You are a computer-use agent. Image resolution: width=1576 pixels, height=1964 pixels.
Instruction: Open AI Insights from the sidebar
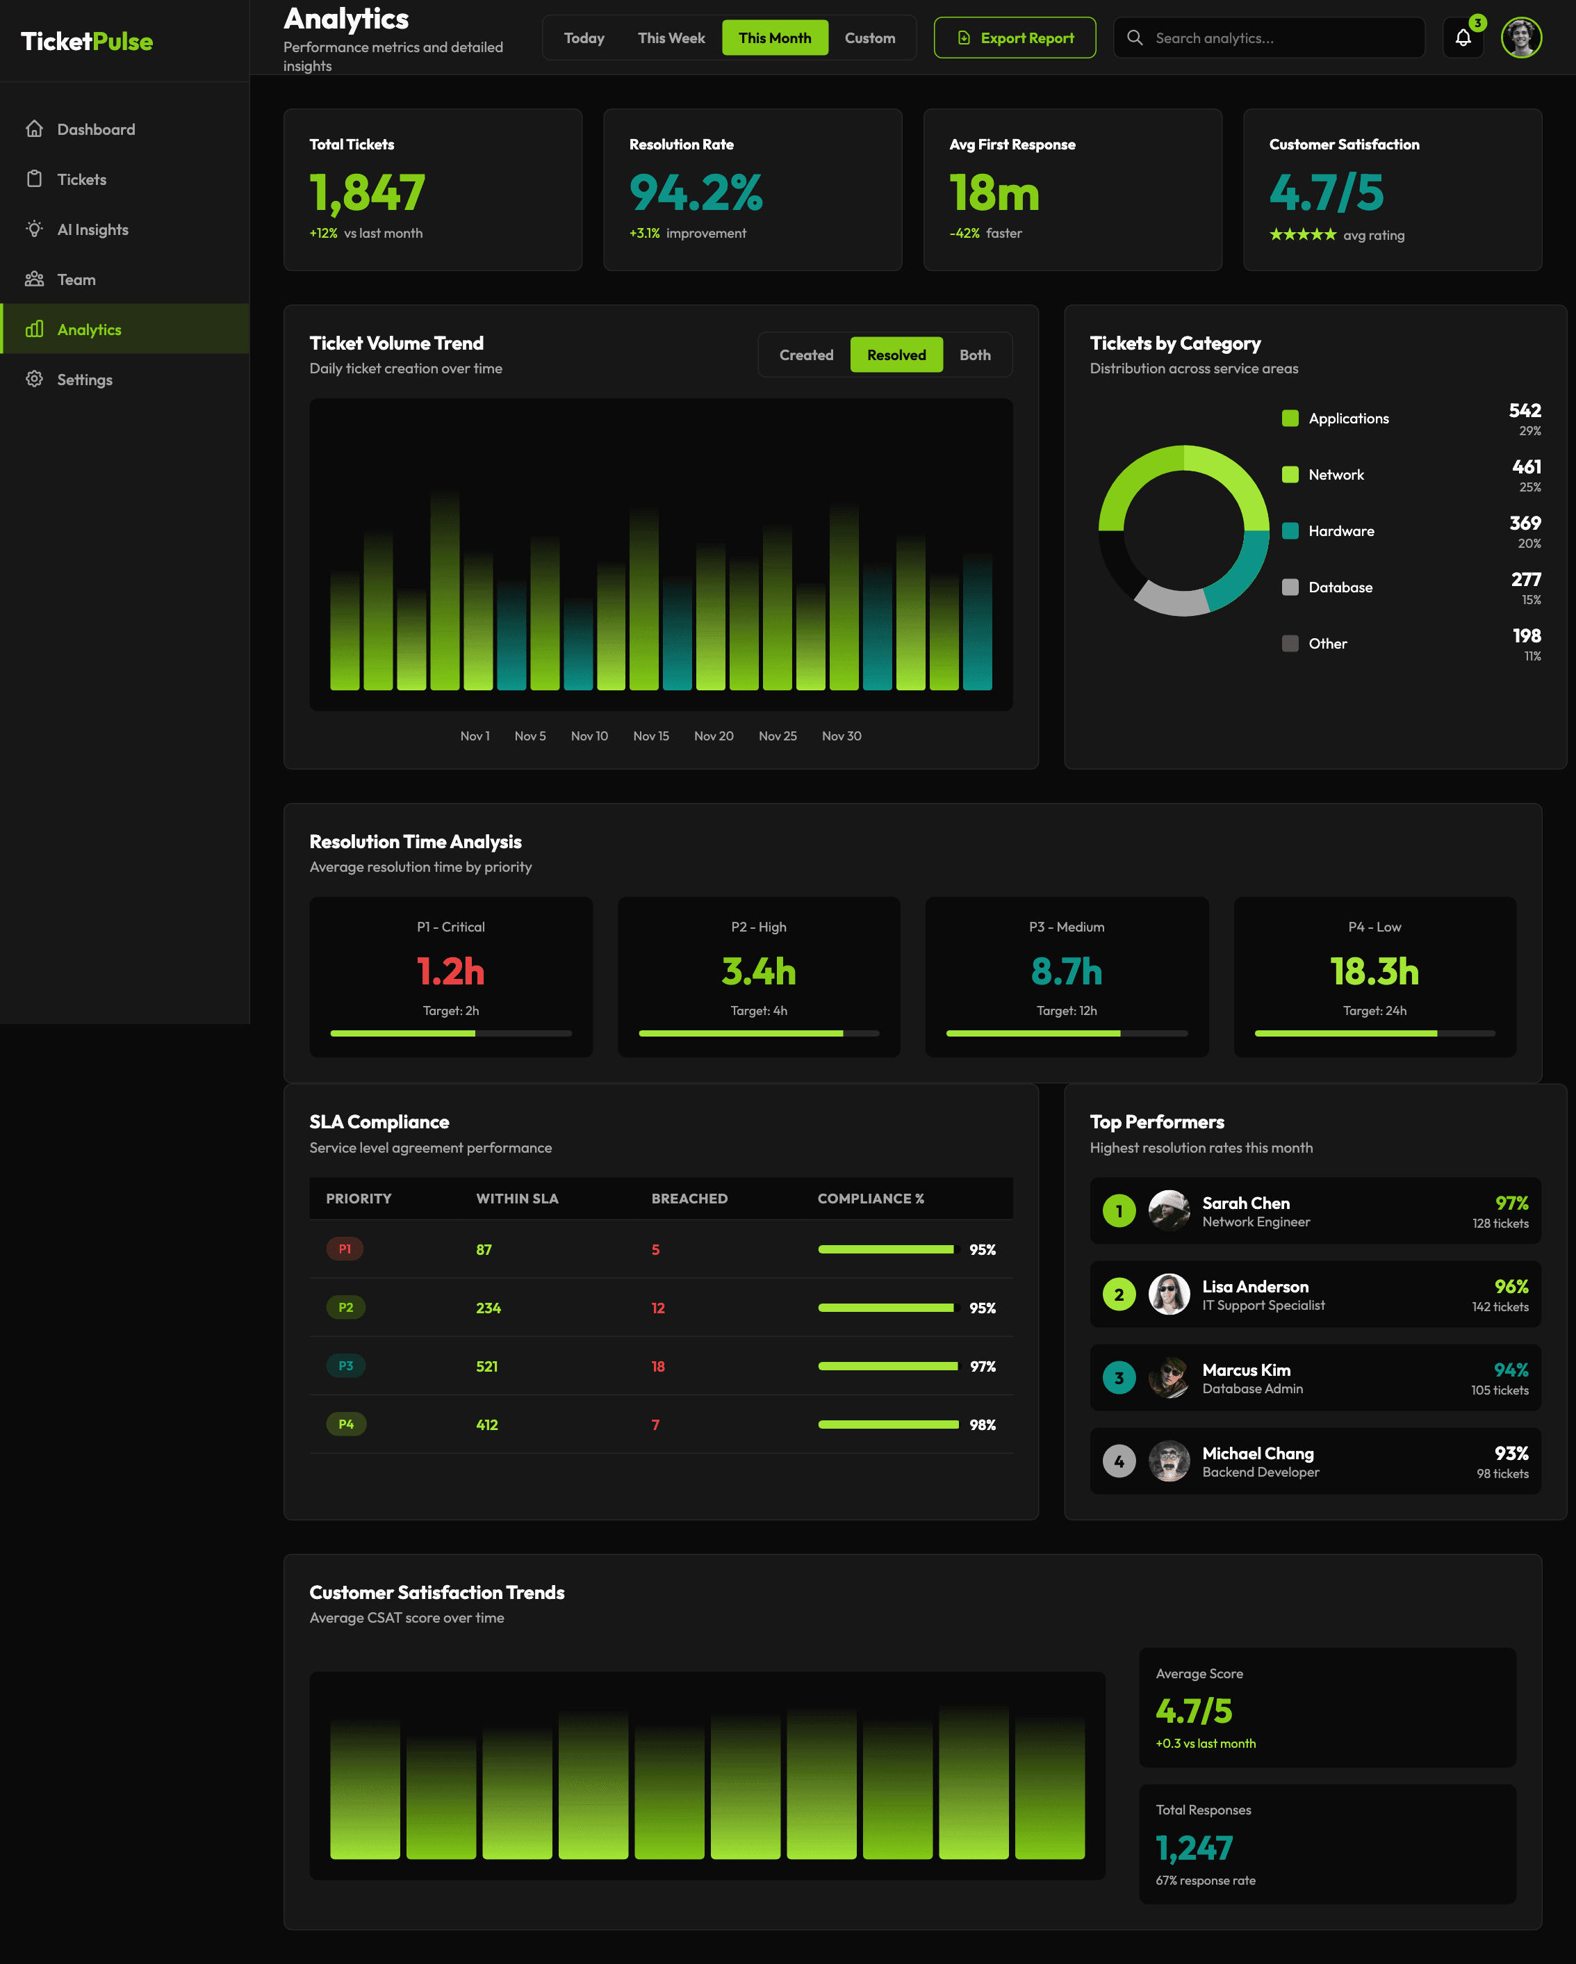pos(35,229)
